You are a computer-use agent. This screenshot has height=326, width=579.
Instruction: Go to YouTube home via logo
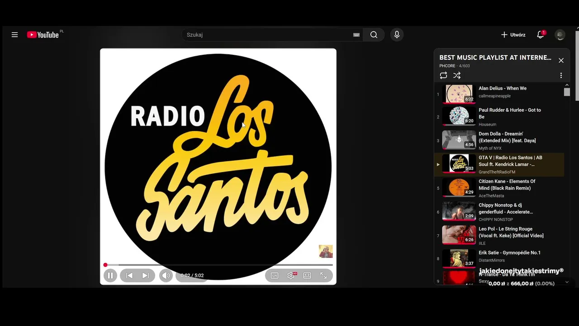point(43,35)
